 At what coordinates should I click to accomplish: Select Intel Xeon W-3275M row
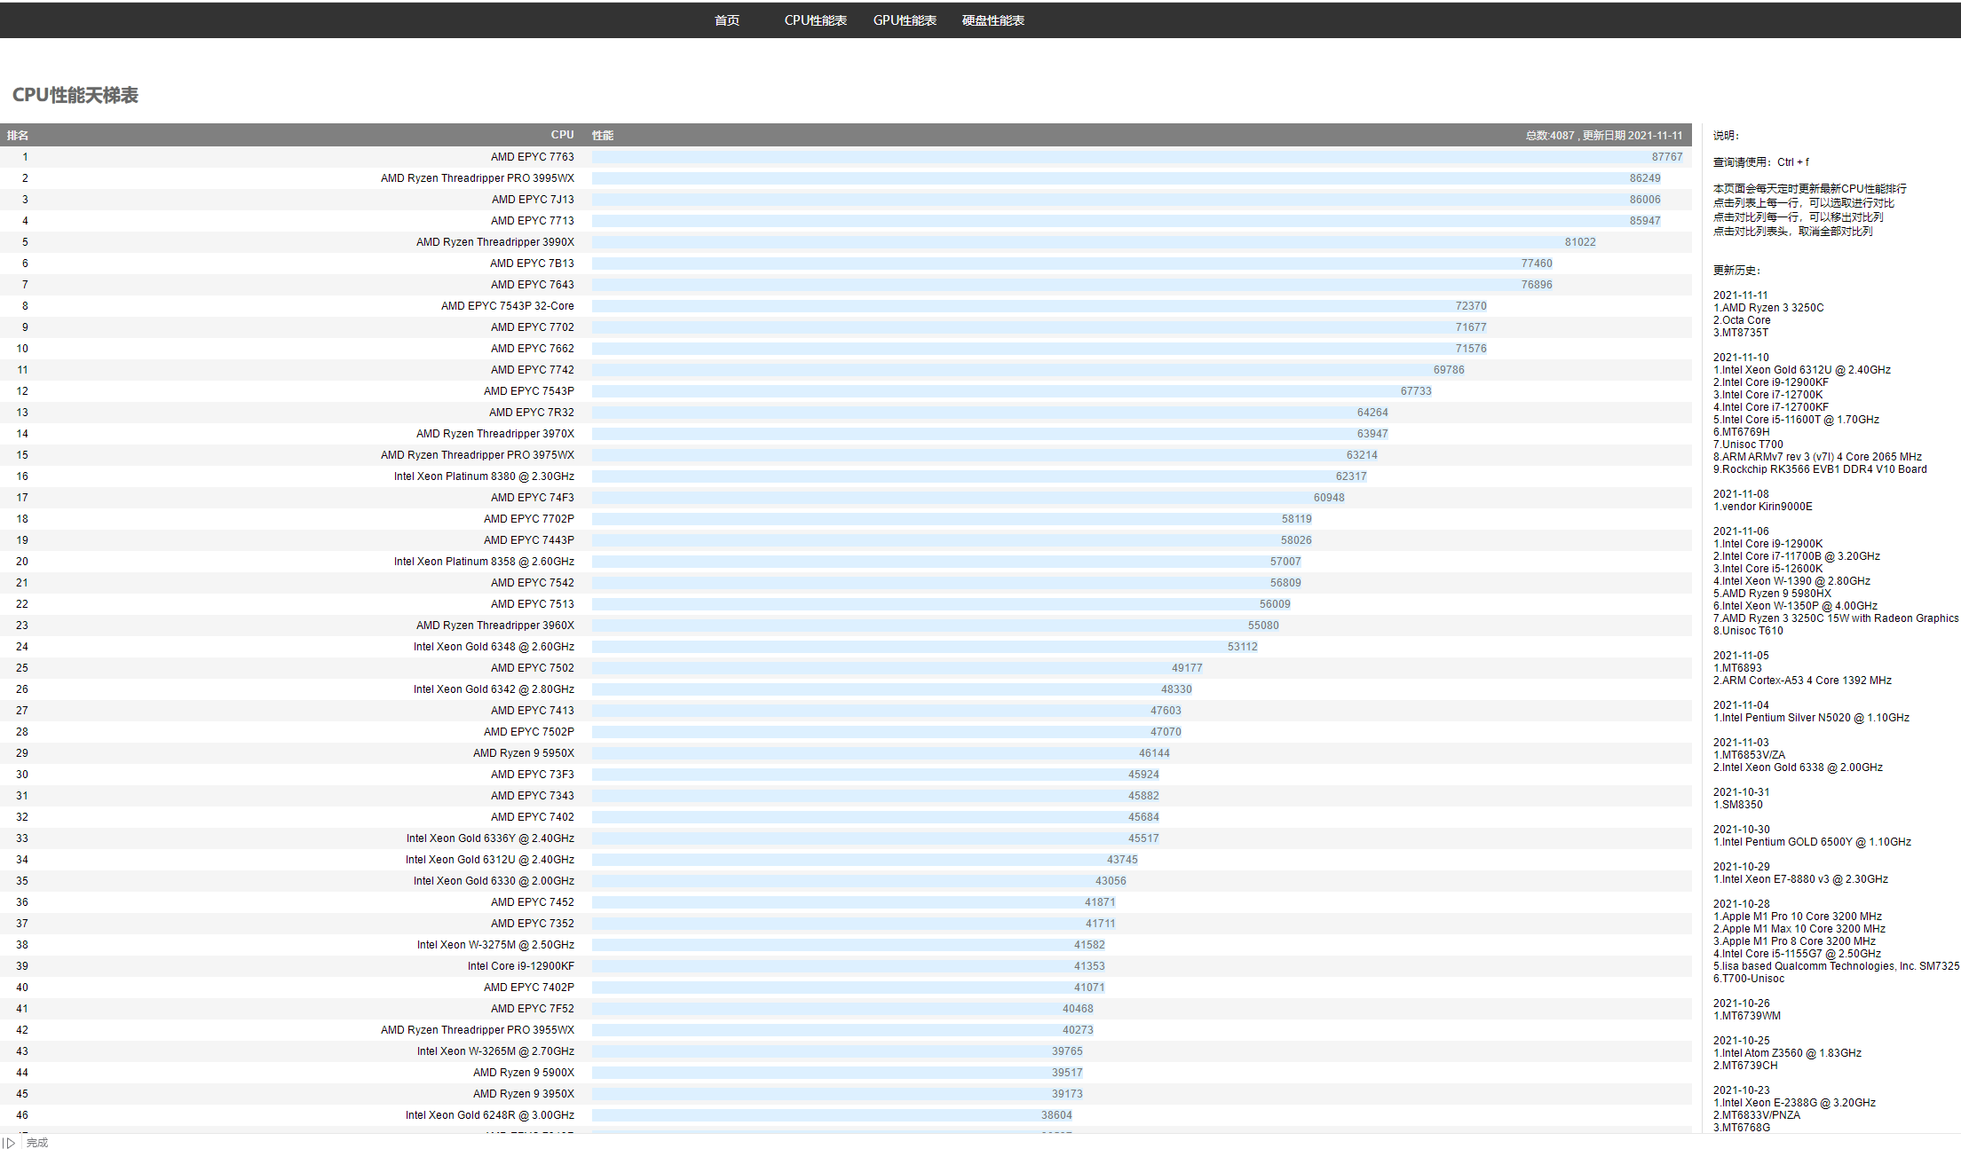point(846,945)
